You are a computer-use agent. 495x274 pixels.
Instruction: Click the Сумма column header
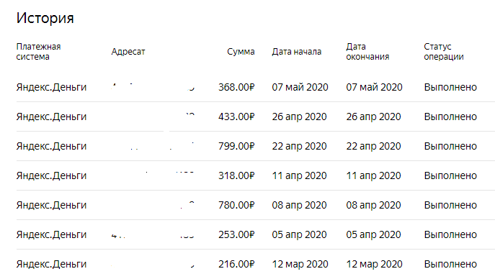click(x=241, y=52)
